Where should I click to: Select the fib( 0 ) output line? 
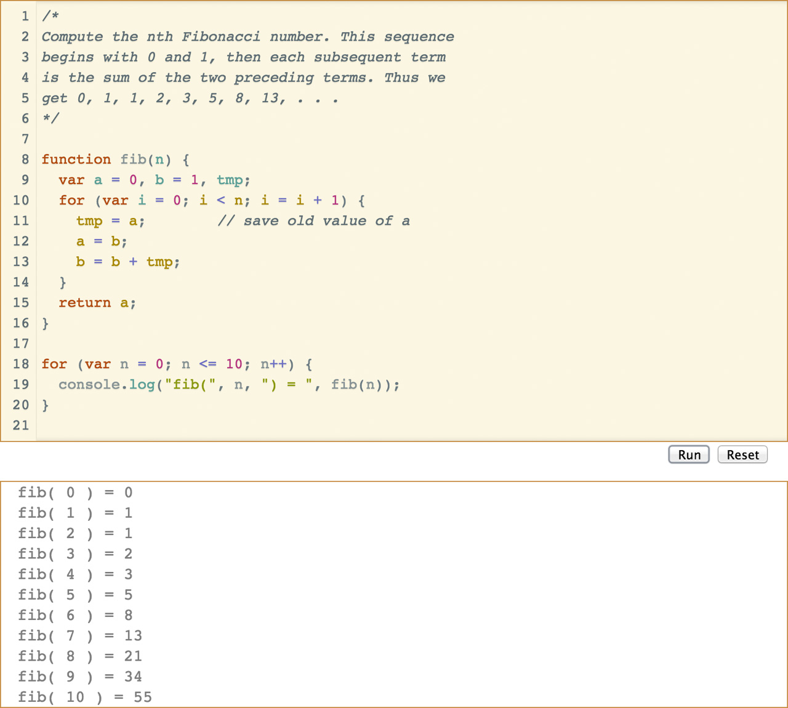(74, 492)
